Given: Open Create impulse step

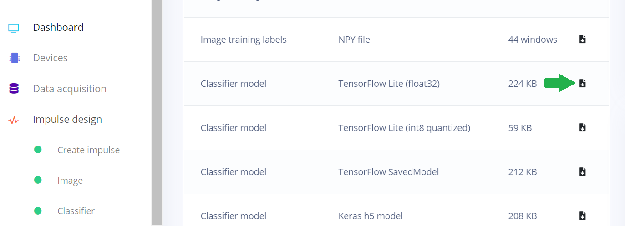Looking at the screenshot, I should tap(89, 150).
